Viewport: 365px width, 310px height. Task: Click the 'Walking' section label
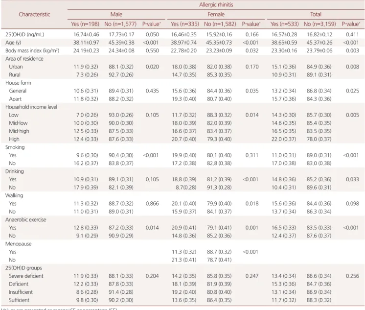14,195
